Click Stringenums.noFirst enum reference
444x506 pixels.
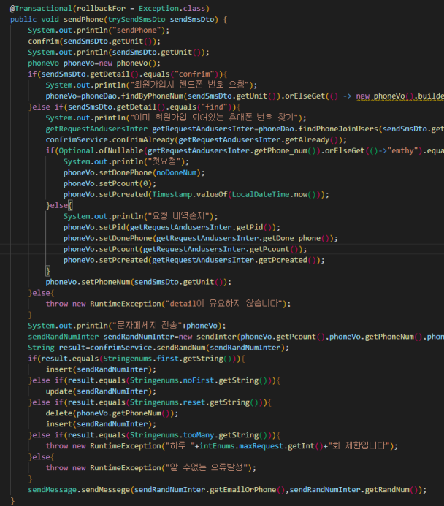(172, 380)
